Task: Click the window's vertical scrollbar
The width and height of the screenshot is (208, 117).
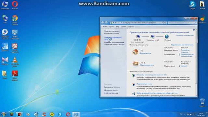Action: tap(196, 57)
